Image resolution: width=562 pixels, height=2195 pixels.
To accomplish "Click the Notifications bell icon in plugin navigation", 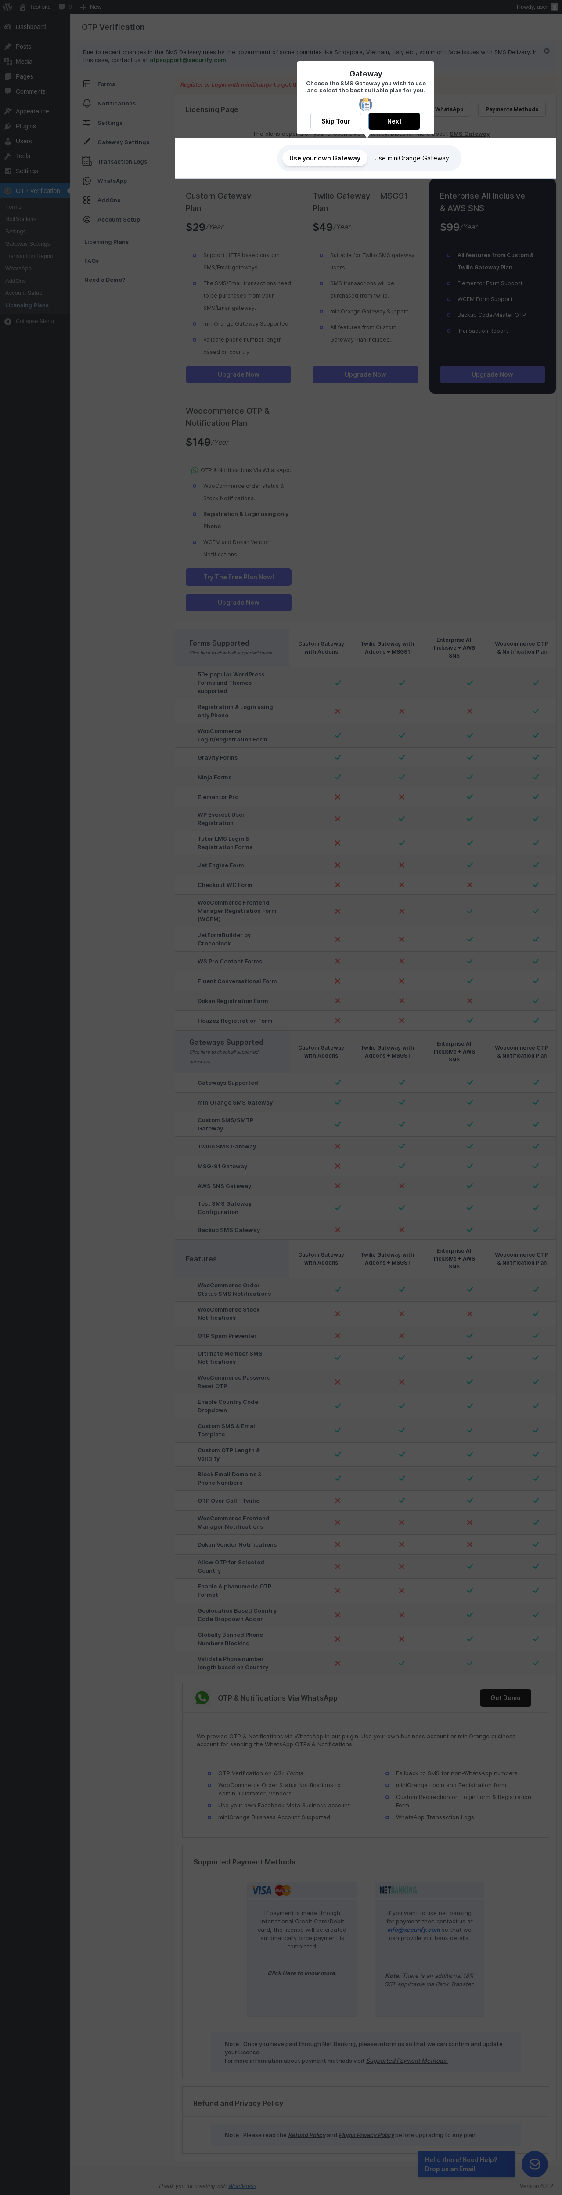I will coord(87,103).
